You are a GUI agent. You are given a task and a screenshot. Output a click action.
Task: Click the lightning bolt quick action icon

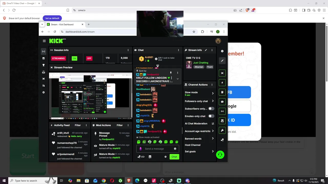[x=222, y=83]
